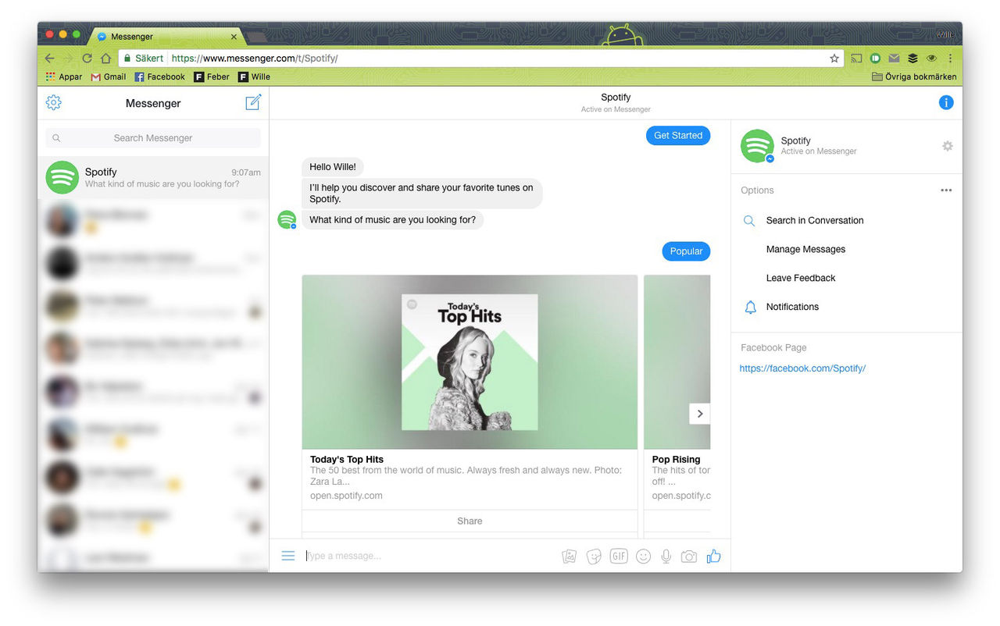Screen dimensions: 1000x626
Task: Open the sticker picker
Action: click(594, 557)
